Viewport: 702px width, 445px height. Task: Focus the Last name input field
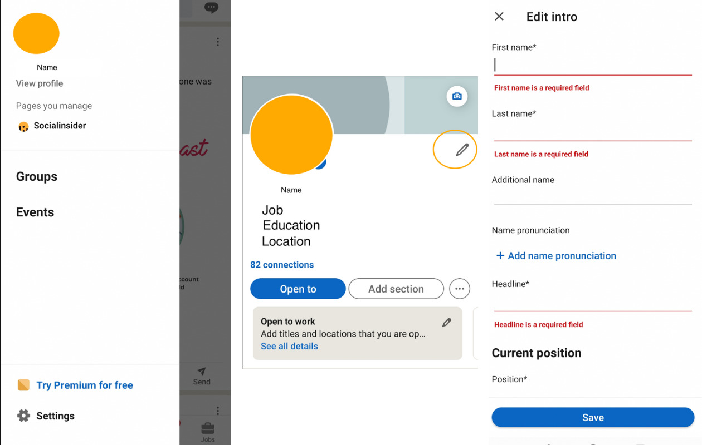593,131
